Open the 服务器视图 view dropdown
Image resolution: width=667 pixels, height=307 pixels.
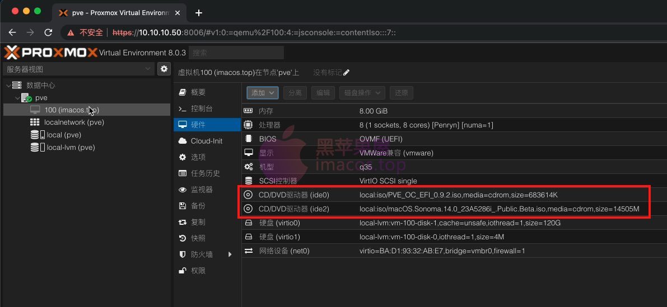79,69
